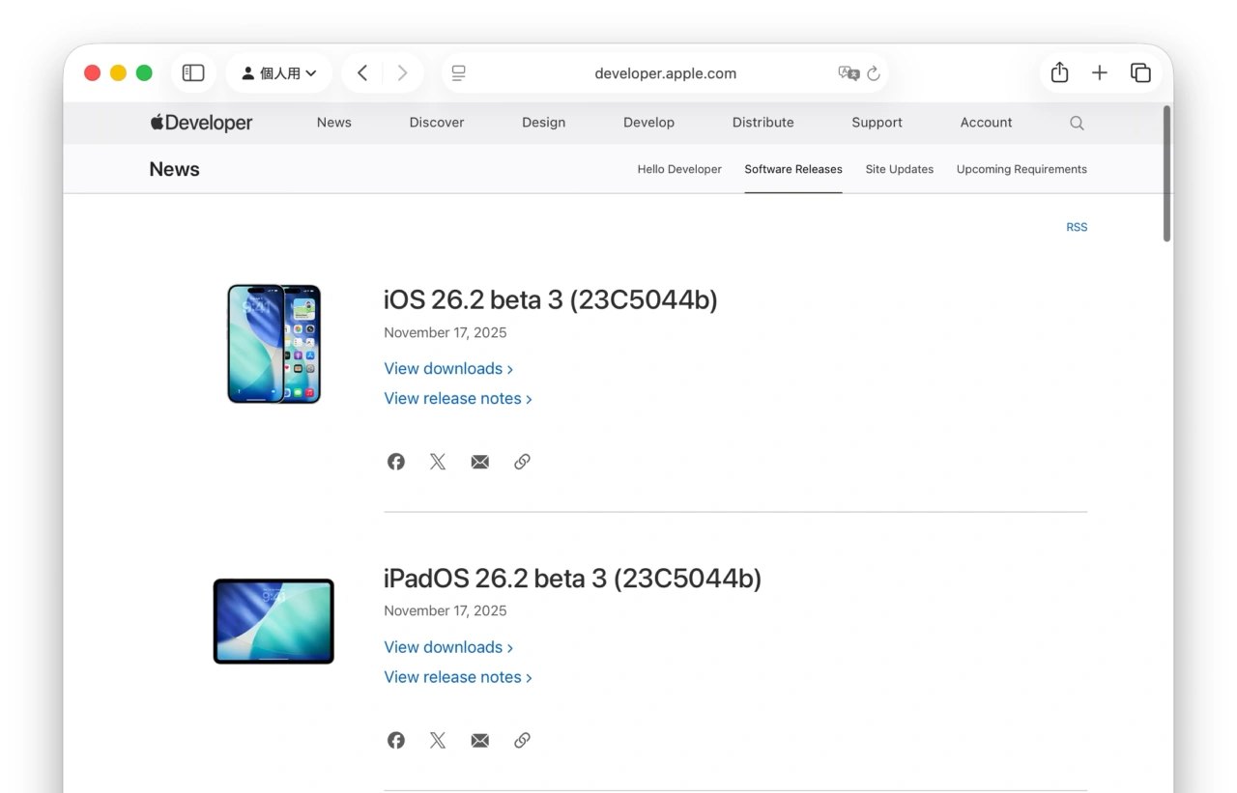Click the Apple Developer logo
The image size is (1237, 793).
pos(200,123)
